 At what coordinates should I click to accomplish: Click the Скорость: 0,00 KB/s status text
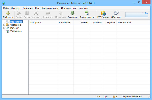132,97
